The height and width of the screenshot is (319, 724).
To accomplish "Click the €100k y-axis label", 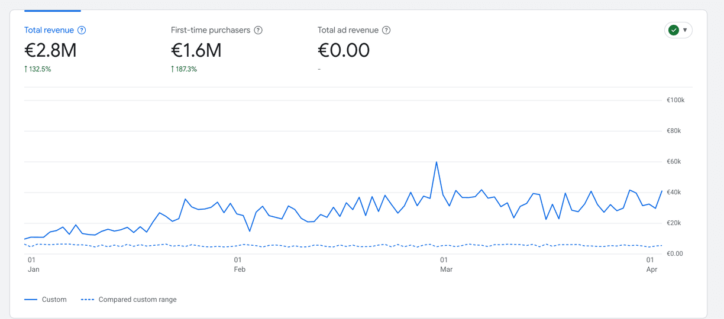I will pyautogui.click(x=675, y=100).
